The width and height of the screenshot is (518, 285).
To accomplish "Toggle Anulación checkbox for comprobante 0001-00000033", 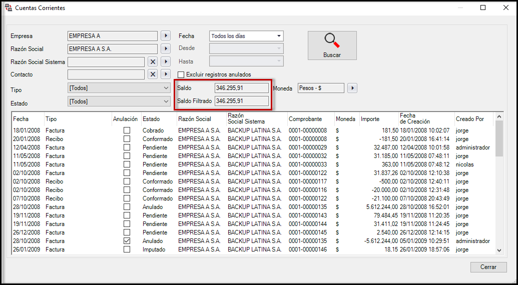I will pos(127,164).
